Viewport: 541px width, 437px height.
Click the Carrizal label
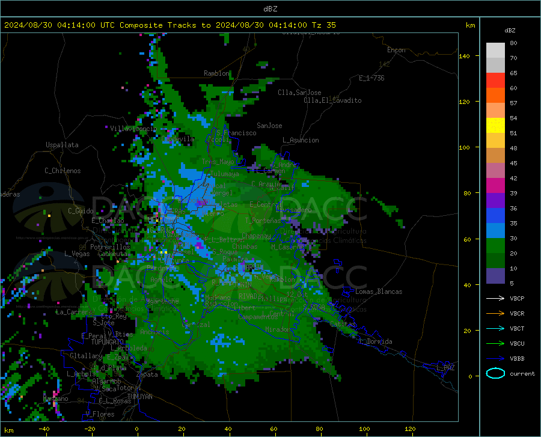[195, 325]
